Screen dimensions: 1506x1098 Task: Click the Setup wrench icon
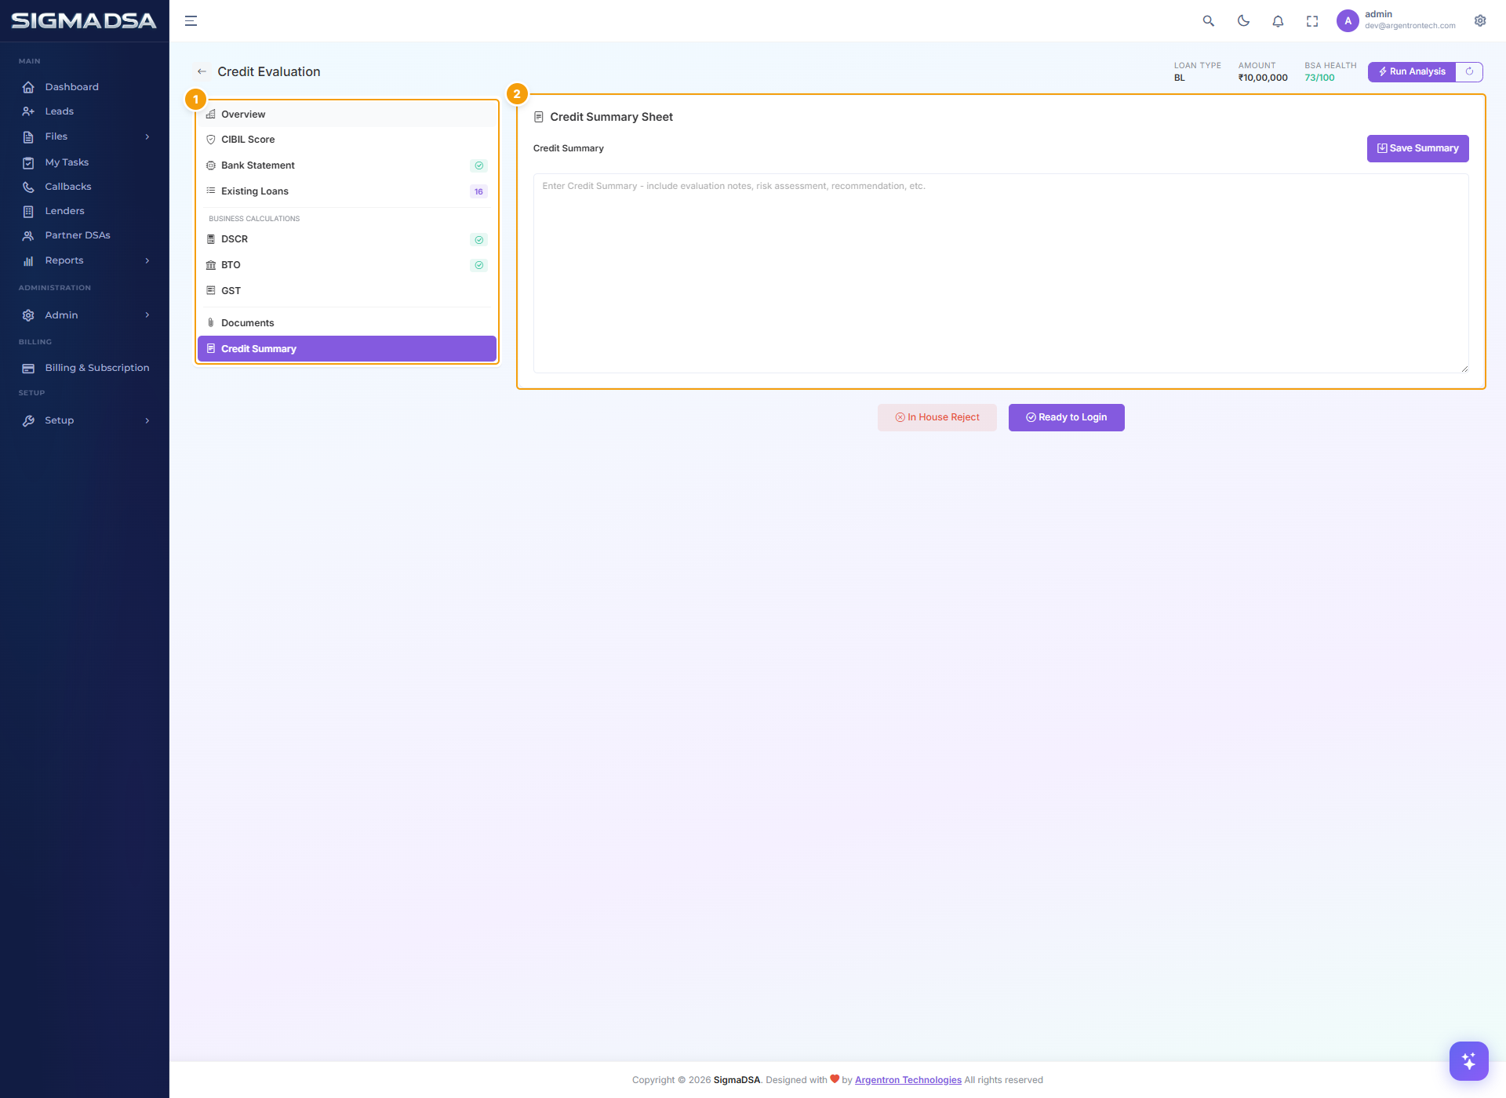pos(28,421)
